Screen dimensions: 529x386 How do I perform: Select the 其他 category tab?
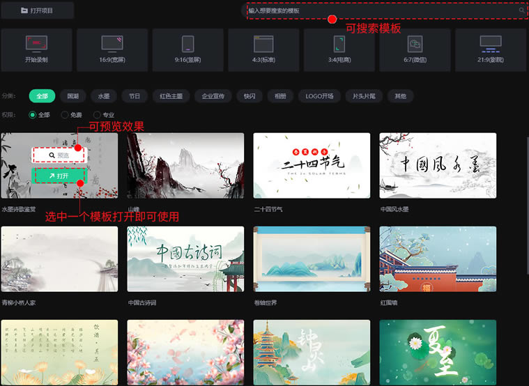pos(401,96)
